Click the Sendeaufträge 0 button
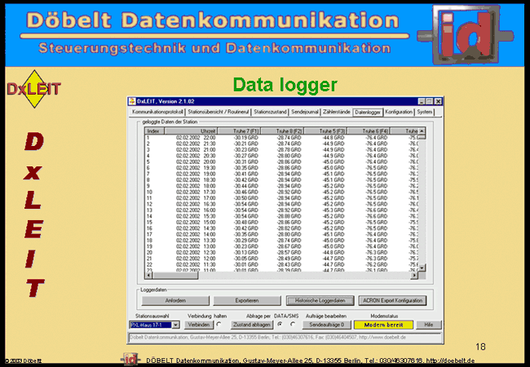This screenshot has height=367, width=530. (x=326, y=325)
